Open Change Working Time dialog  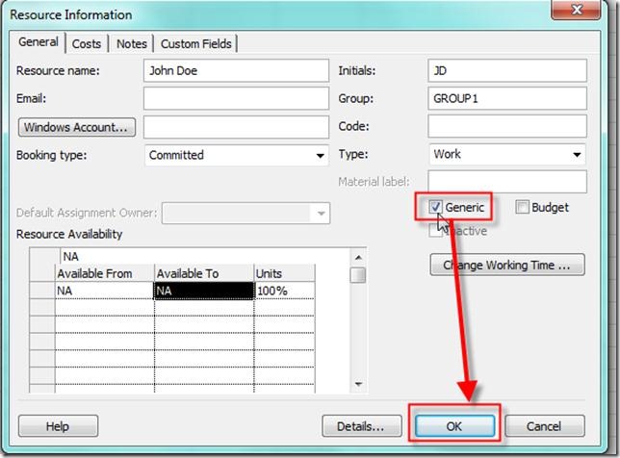pyautogui.click(x=506, y=265)
